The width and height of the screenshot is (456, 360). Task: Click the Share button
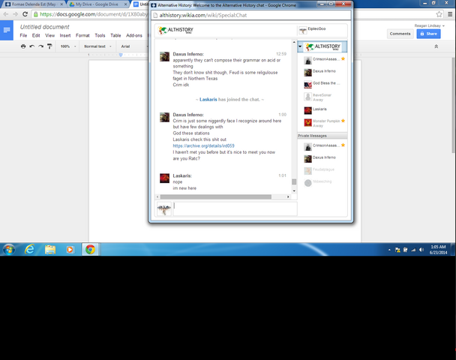coord(428,34)
